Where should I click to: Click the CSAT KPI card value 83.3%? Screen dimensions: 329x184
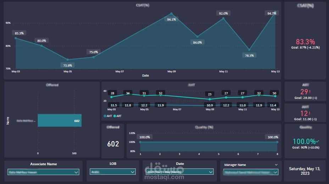click(x=305, y=41)
